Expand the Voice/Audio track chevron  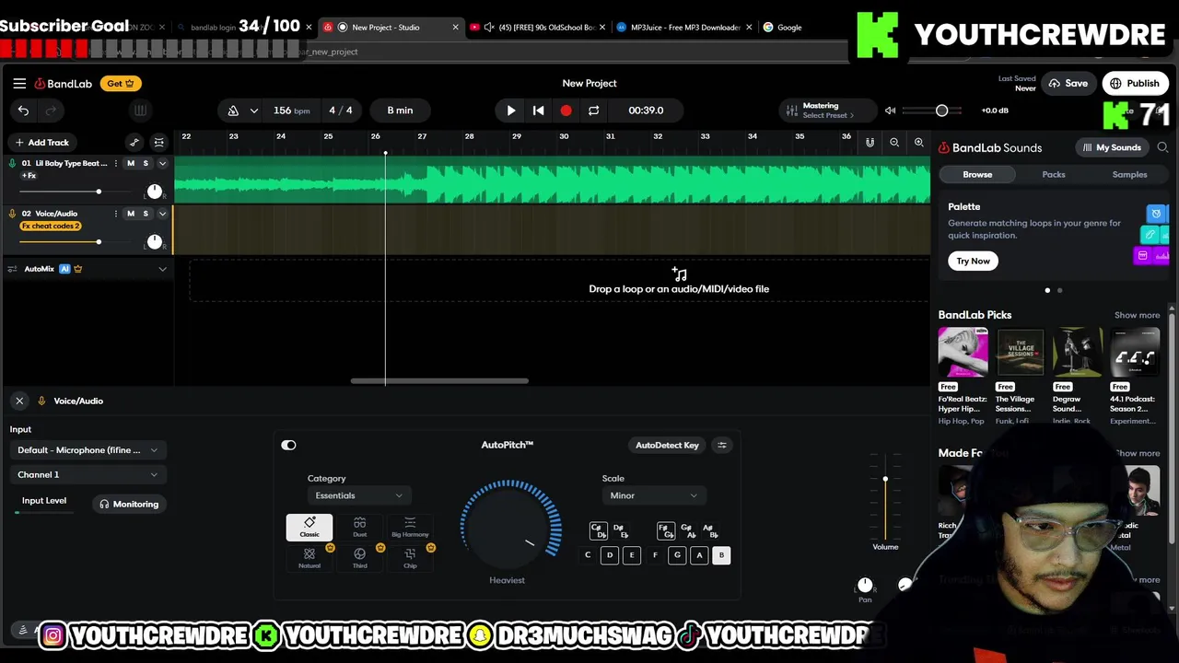(162, 214)
